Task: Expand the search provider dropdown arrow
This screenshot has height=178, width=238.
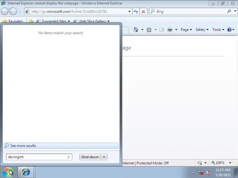Action: [x=235, y=11]
